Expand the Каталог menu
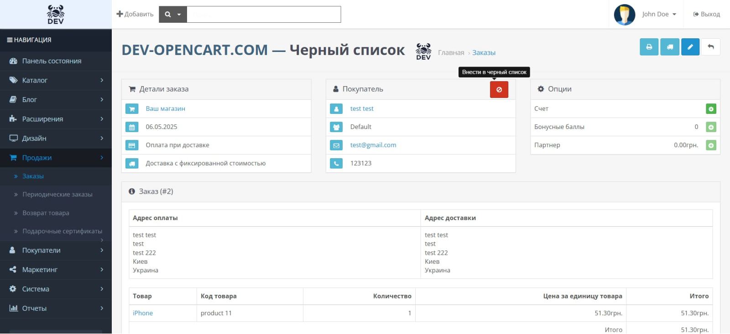Viewport: 730px width, 334px height. (x=56, y=80)
